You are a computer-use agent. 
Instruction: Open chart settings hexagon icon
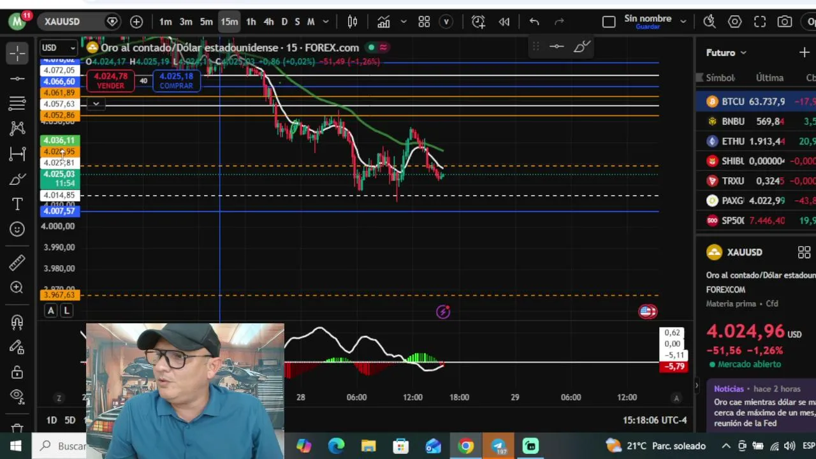pos(734,22)
